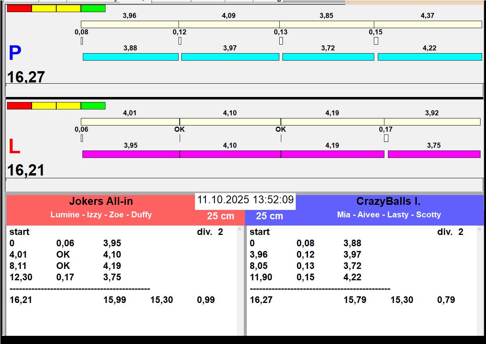
Task: Click the red start light in lane L
Action: pos(19,106)
